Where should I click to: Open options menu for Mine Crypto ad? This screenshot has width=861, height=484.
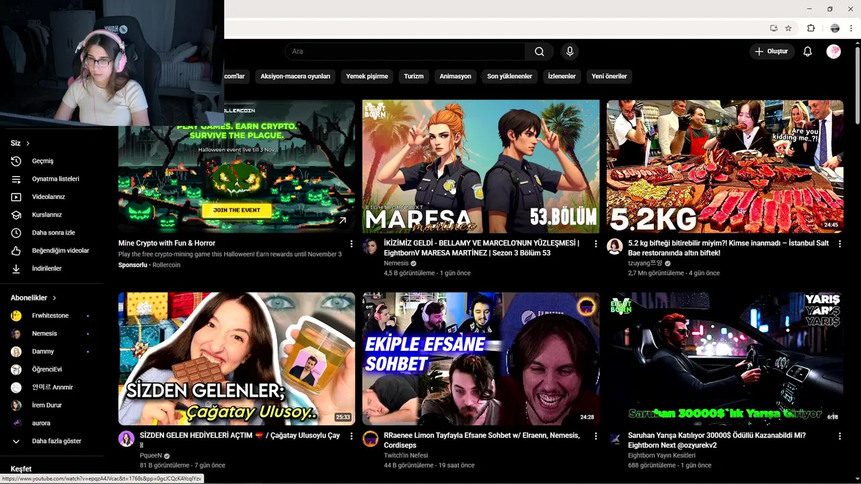tap(351, 244)
